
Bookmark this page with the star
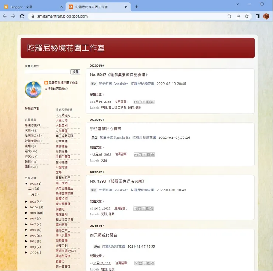(247, 16)
